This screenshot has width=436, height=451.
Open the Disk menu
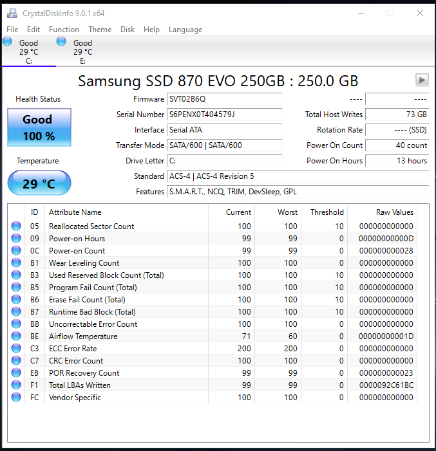[128, 30]
